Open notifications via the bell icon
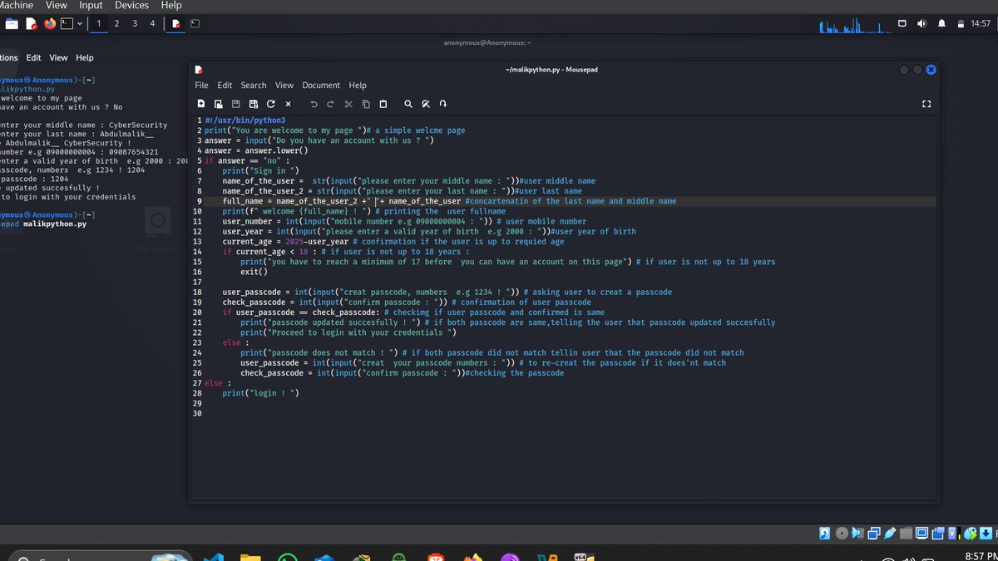This screenshot has height=561, width=998. (x=942, y=23)
